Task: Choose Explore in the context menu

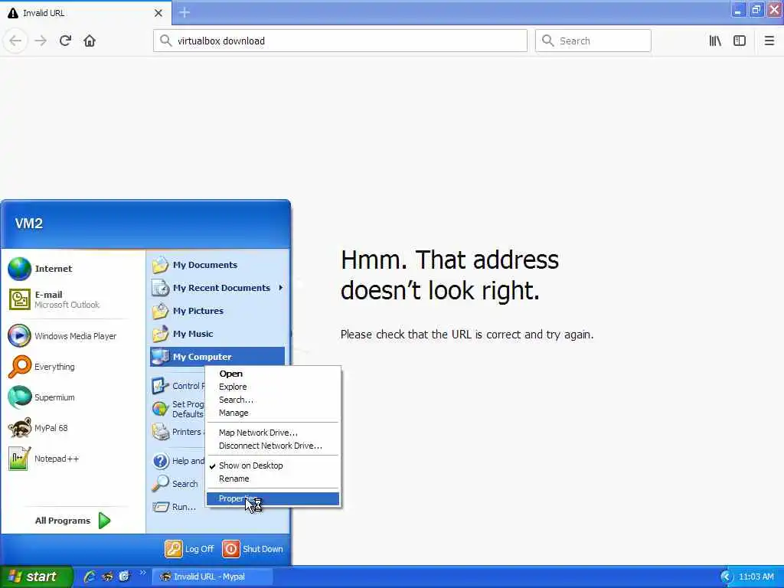Action: pos(273,387)
